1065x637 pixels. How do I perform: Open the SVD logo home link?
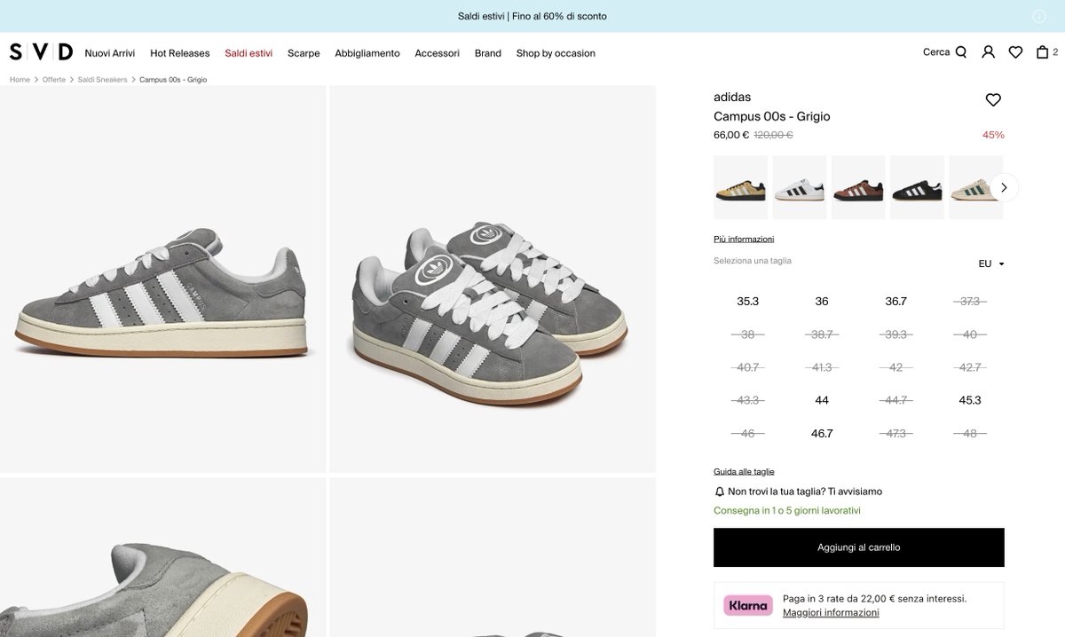[x=41, y=52]
